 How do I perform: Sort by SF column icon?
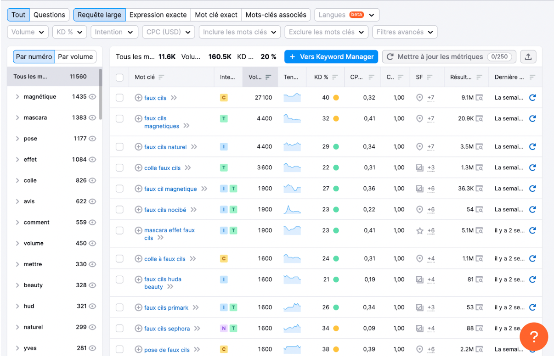coord(429,77)
